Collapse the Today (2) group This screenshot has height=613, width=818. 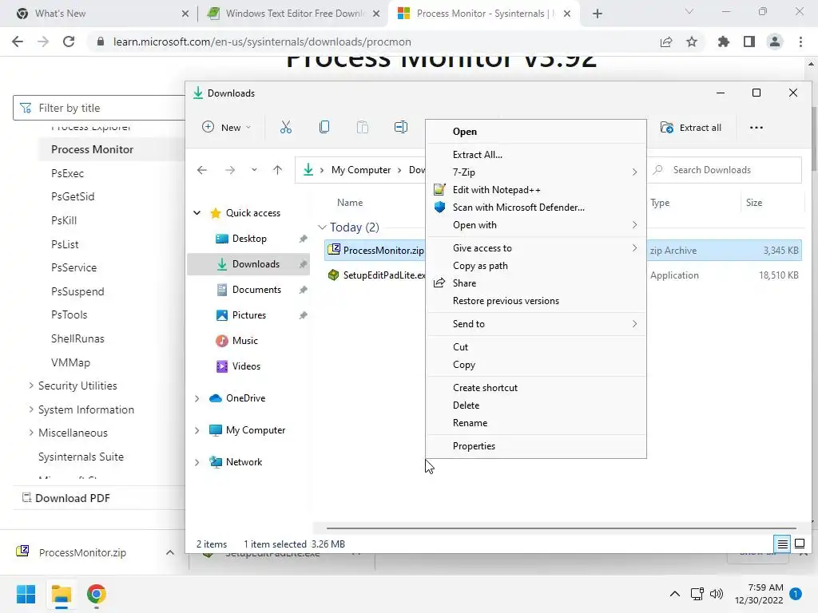(323, 227)
